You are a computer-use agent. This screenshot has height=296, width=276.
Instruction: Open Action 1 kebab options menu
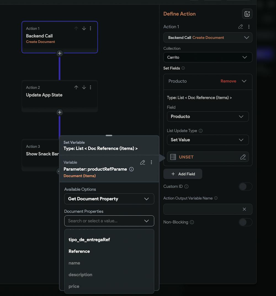[249, 27]
